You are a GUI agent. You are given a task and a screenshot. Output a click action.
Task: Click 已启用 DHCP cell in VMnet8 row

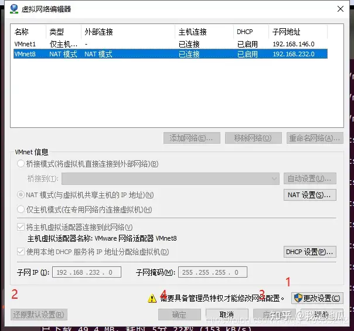(x=247, y=54)
